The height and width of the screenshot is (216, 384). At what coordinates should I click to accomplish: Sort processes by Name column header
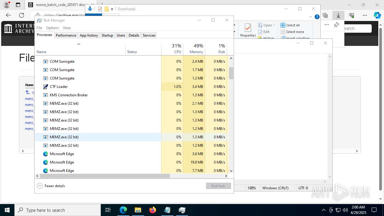pos(80,49)
